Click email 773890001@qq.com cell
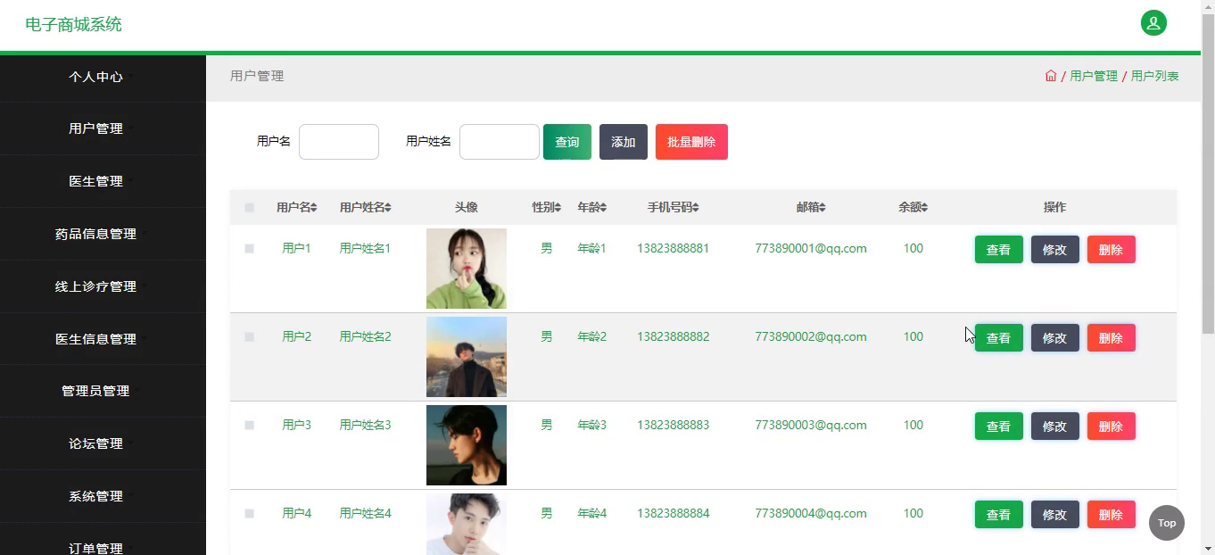Image resolution: width=1215 pixels, height=555 pixels. (x=811, y=248)
